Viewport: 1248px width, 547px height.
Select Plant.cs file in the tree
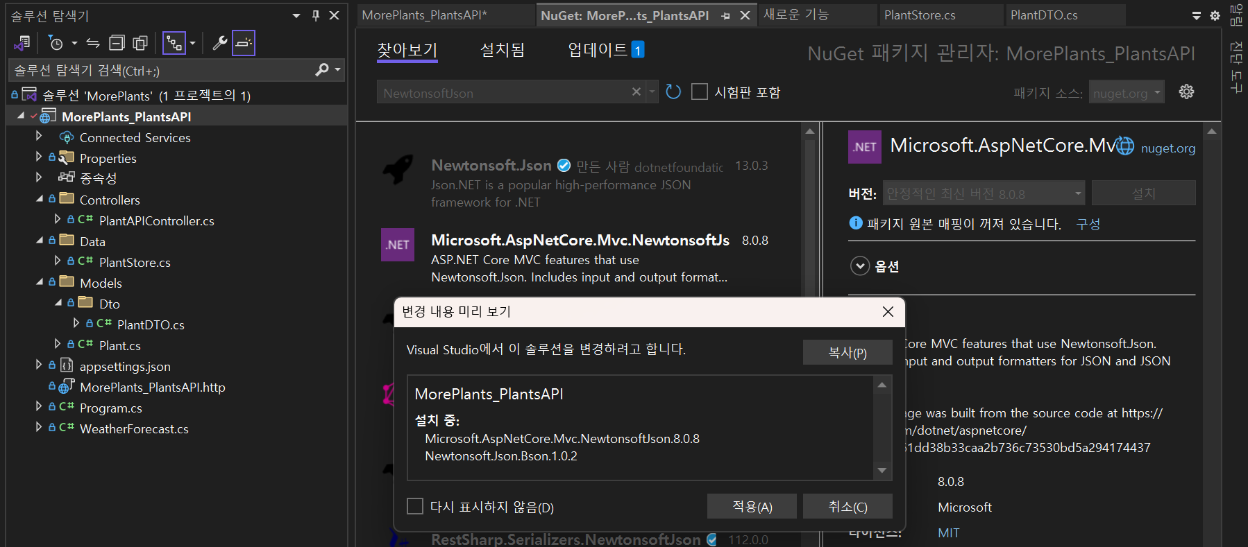click(120, 345)
